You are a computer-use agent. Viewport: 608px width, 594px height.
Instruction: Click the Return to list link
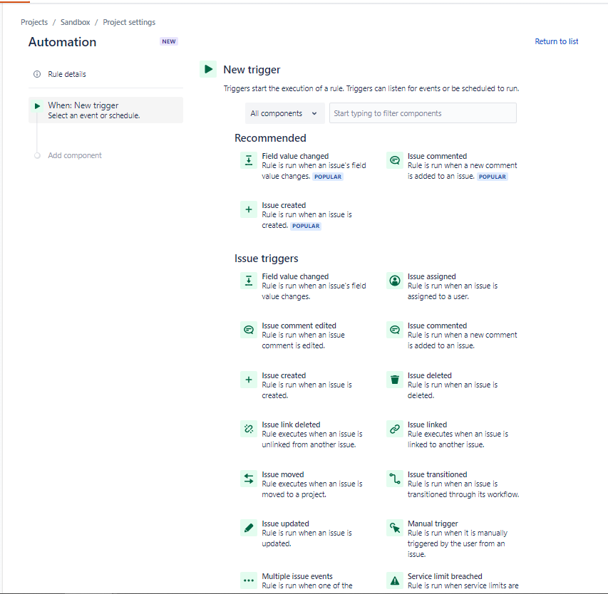coord(556,41)
